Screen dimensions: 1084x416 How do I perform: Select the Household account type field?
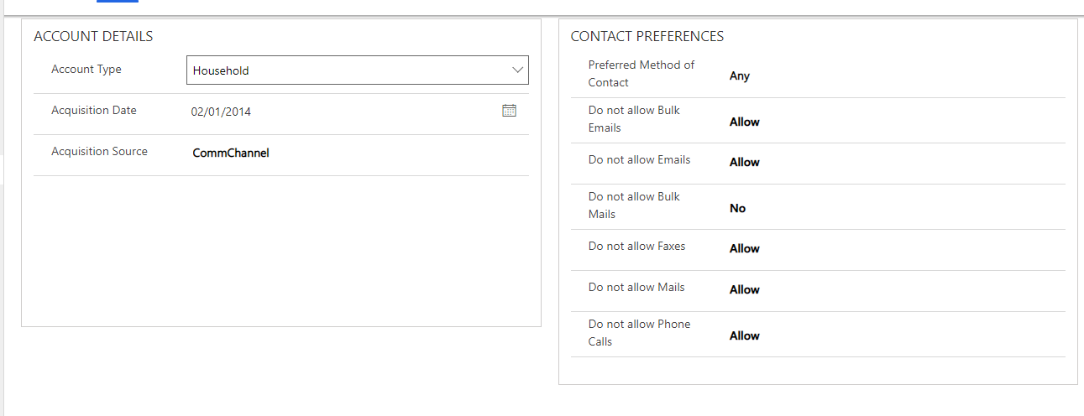[x=358, y=70]
